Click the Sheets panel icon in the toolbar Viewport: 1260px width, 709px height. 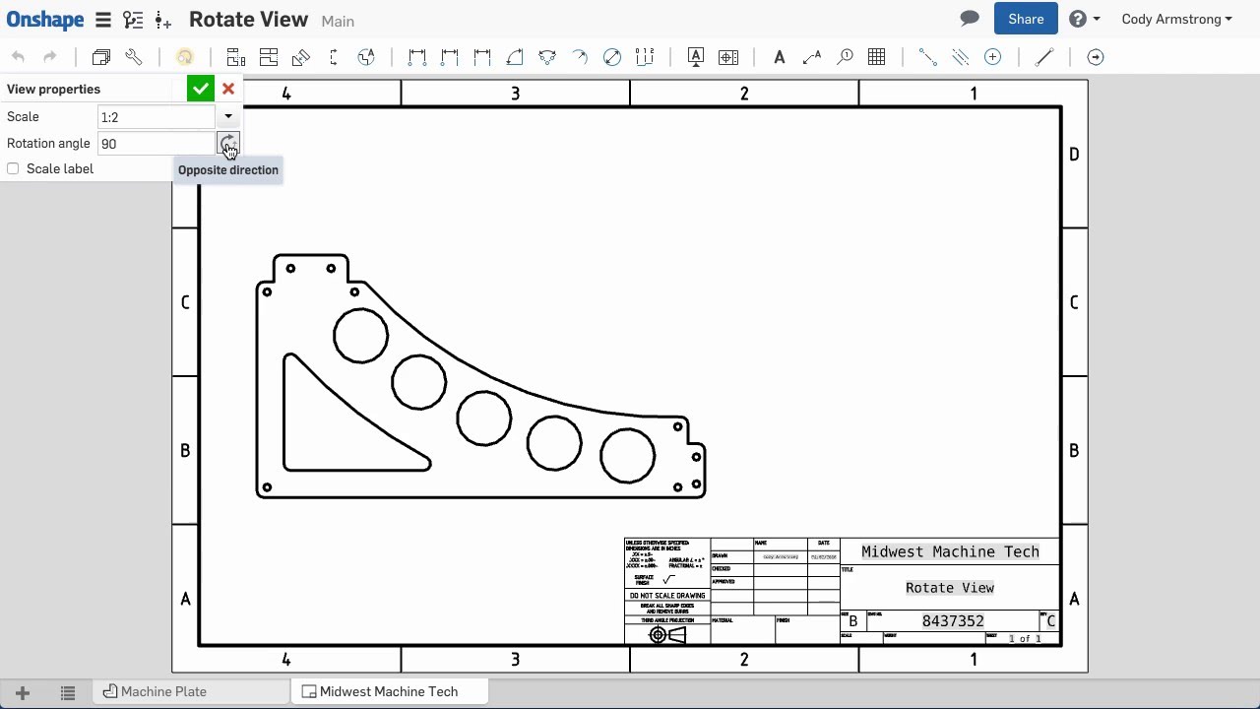click(100, 57)
